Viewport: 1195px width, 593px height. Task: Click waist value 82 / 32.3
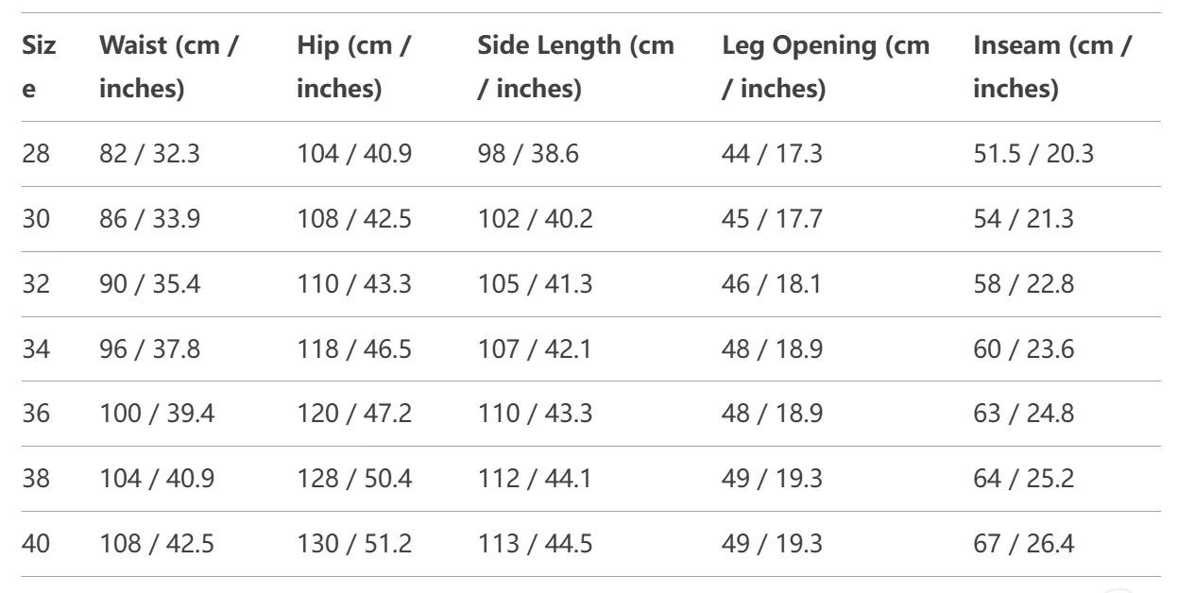149,154
